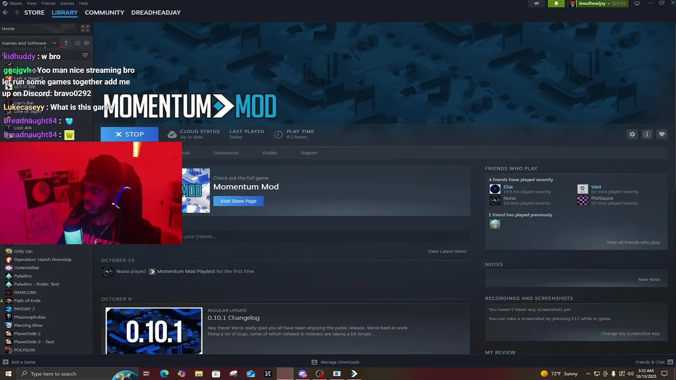
Task: Open Library Home
Action: 8,28
